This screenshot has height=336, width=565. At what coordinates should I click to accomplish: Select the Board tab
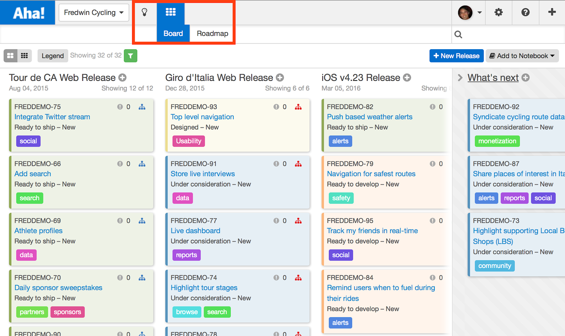tap(173, 34)
